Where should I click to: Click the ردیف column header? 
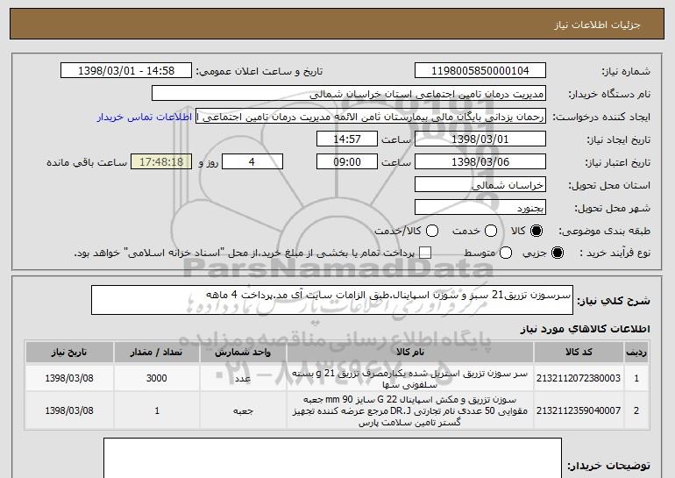coord(636,353)
